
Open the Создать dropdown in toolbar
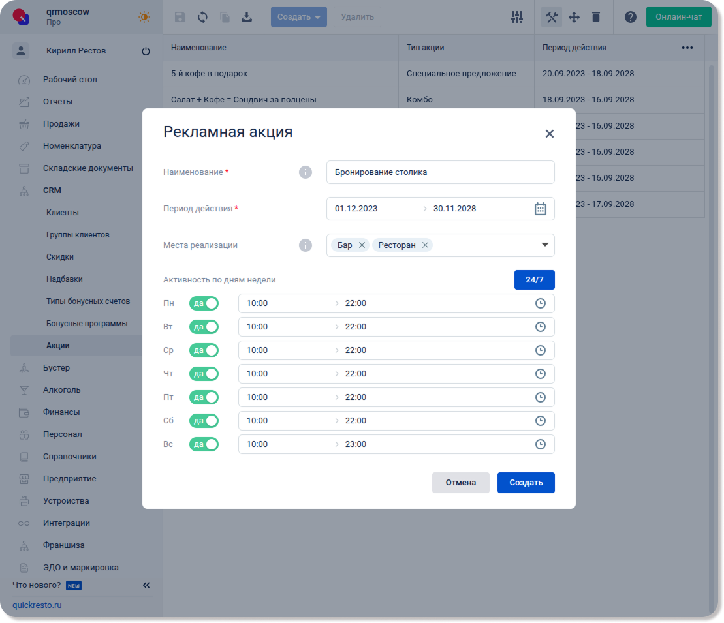(x=298, y=17)
